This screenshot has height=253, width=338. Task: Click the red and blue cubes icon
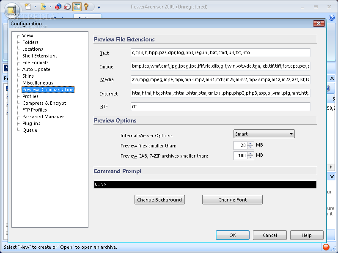58,7
